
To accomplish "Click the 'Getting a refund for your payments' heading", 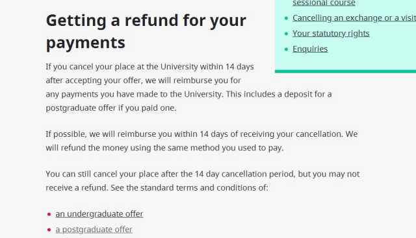I will point(146,32).
